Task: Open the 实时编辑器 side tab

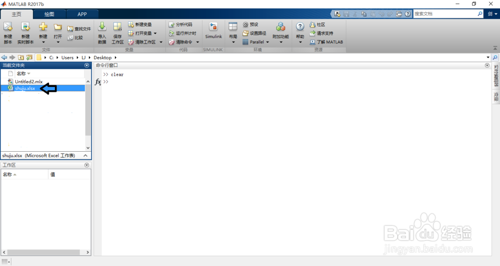Action: coord(496,76)
